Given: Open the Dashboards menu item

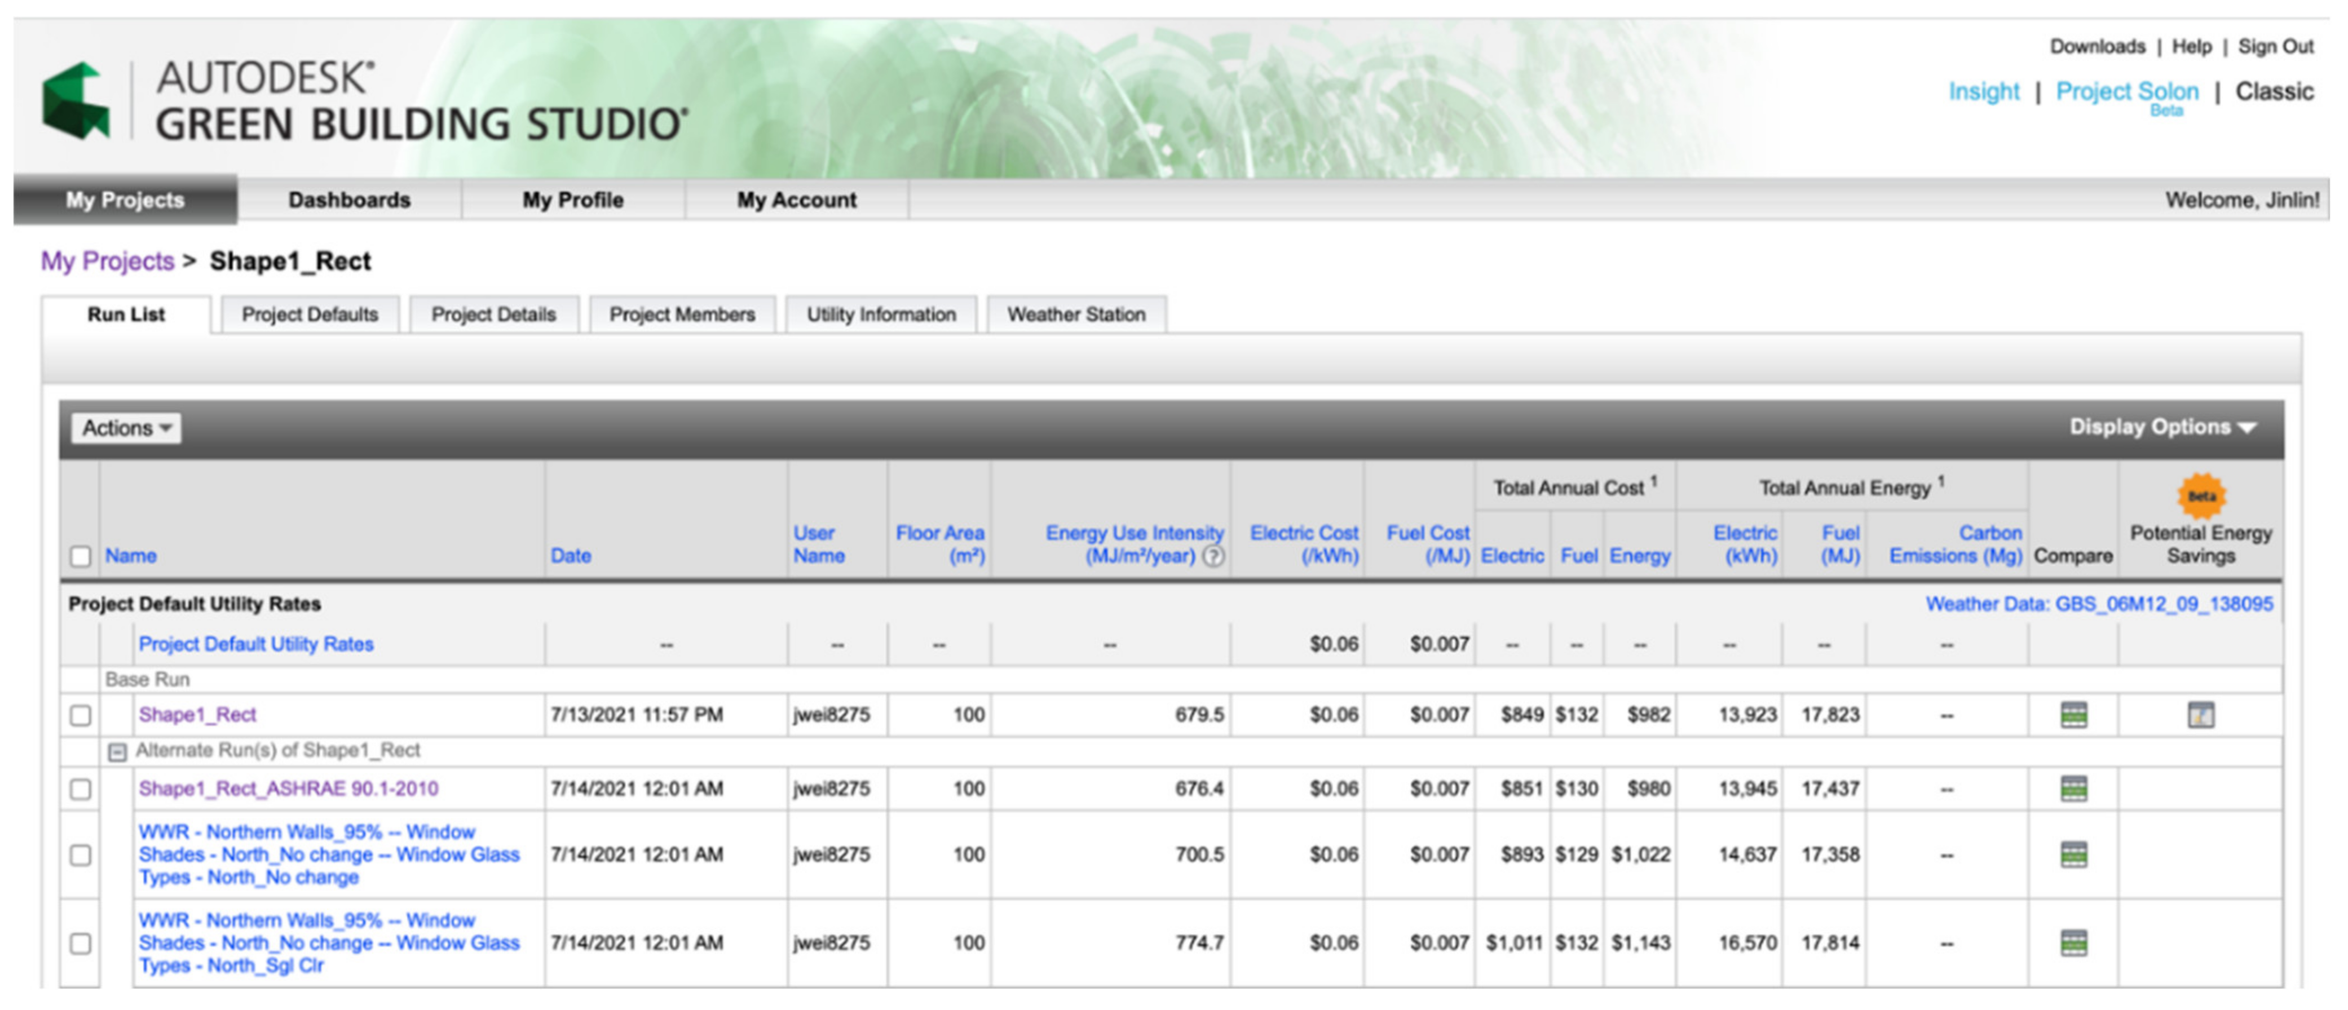Looking at the screenshot, I should [349, 200].
